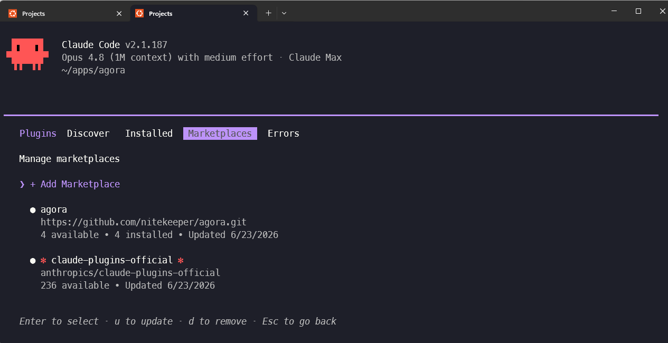Switch to the Installed tab
668x343 pixels.
pos(149,134)
